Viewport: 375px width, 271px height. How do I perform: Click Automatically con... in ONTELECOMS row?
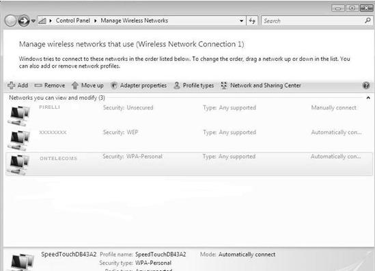[x=336, y=157]
